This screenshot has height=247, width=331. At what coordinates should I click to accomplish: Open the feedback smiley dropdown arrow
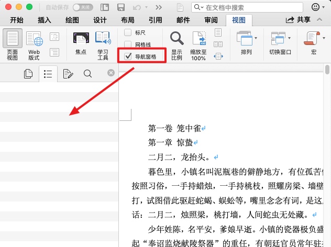pos(324,7)
